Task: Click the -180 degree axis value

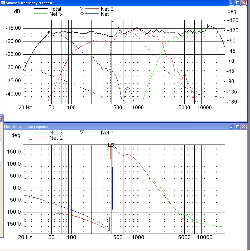Action: [x=232, y=102]
